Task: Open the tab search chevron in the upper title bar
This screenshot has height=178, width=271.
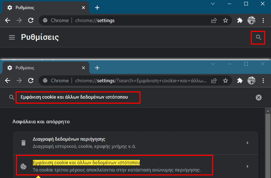Action: [213, 4]
